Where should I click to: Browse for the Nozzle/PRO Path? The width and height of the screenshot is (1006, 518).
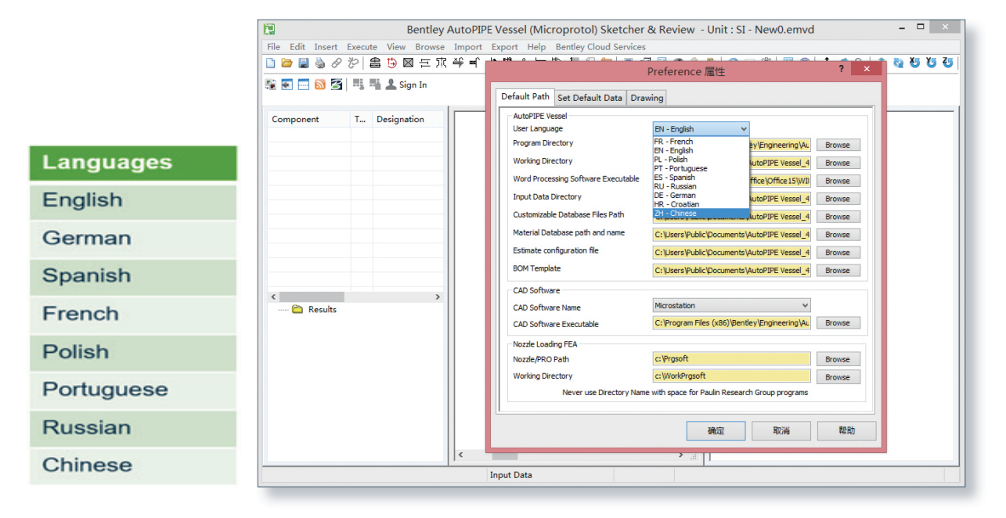[838, 359]
